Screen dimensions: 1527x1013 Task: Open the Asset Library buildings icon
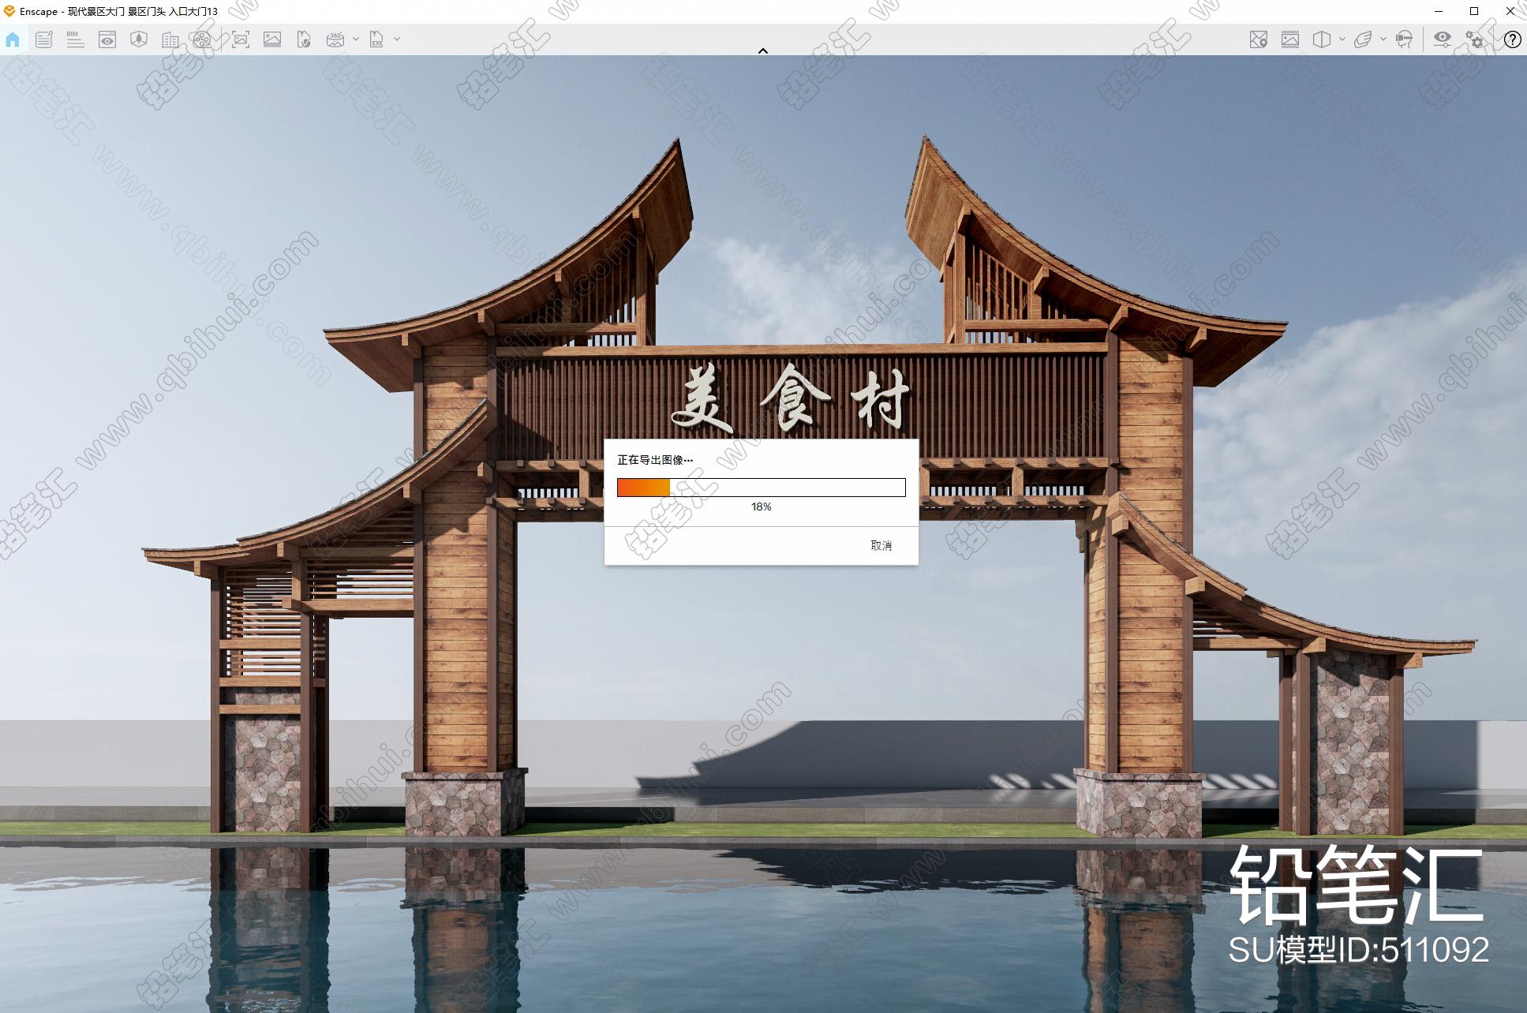[x=170, y=39]
